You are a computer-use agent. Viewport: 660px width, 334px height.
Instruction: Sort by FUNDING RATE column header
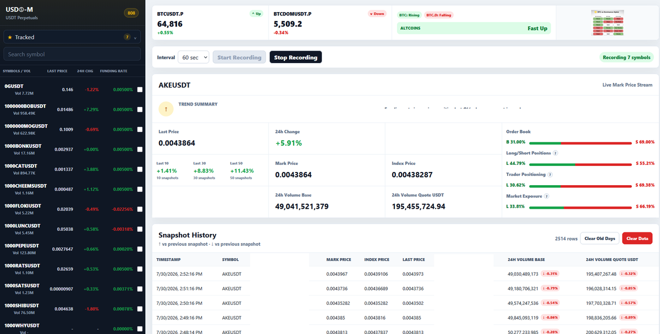click(x=114, y=71)
